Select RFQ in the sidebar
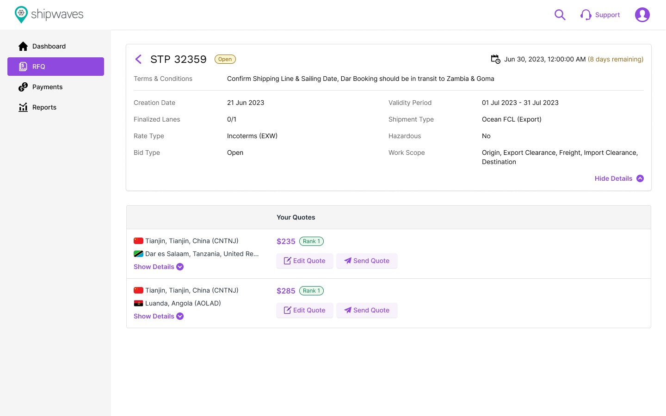This screenshot has width=666, height=416. (55, 67)
